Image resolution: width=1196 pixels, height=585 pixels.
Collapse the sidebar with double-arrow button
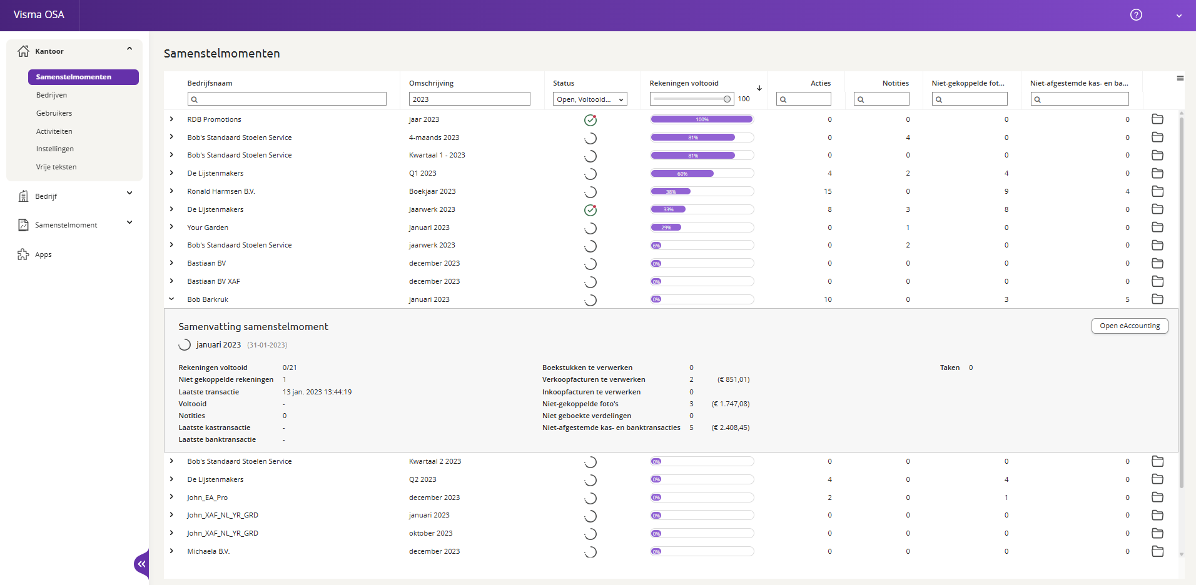(142, 564)
